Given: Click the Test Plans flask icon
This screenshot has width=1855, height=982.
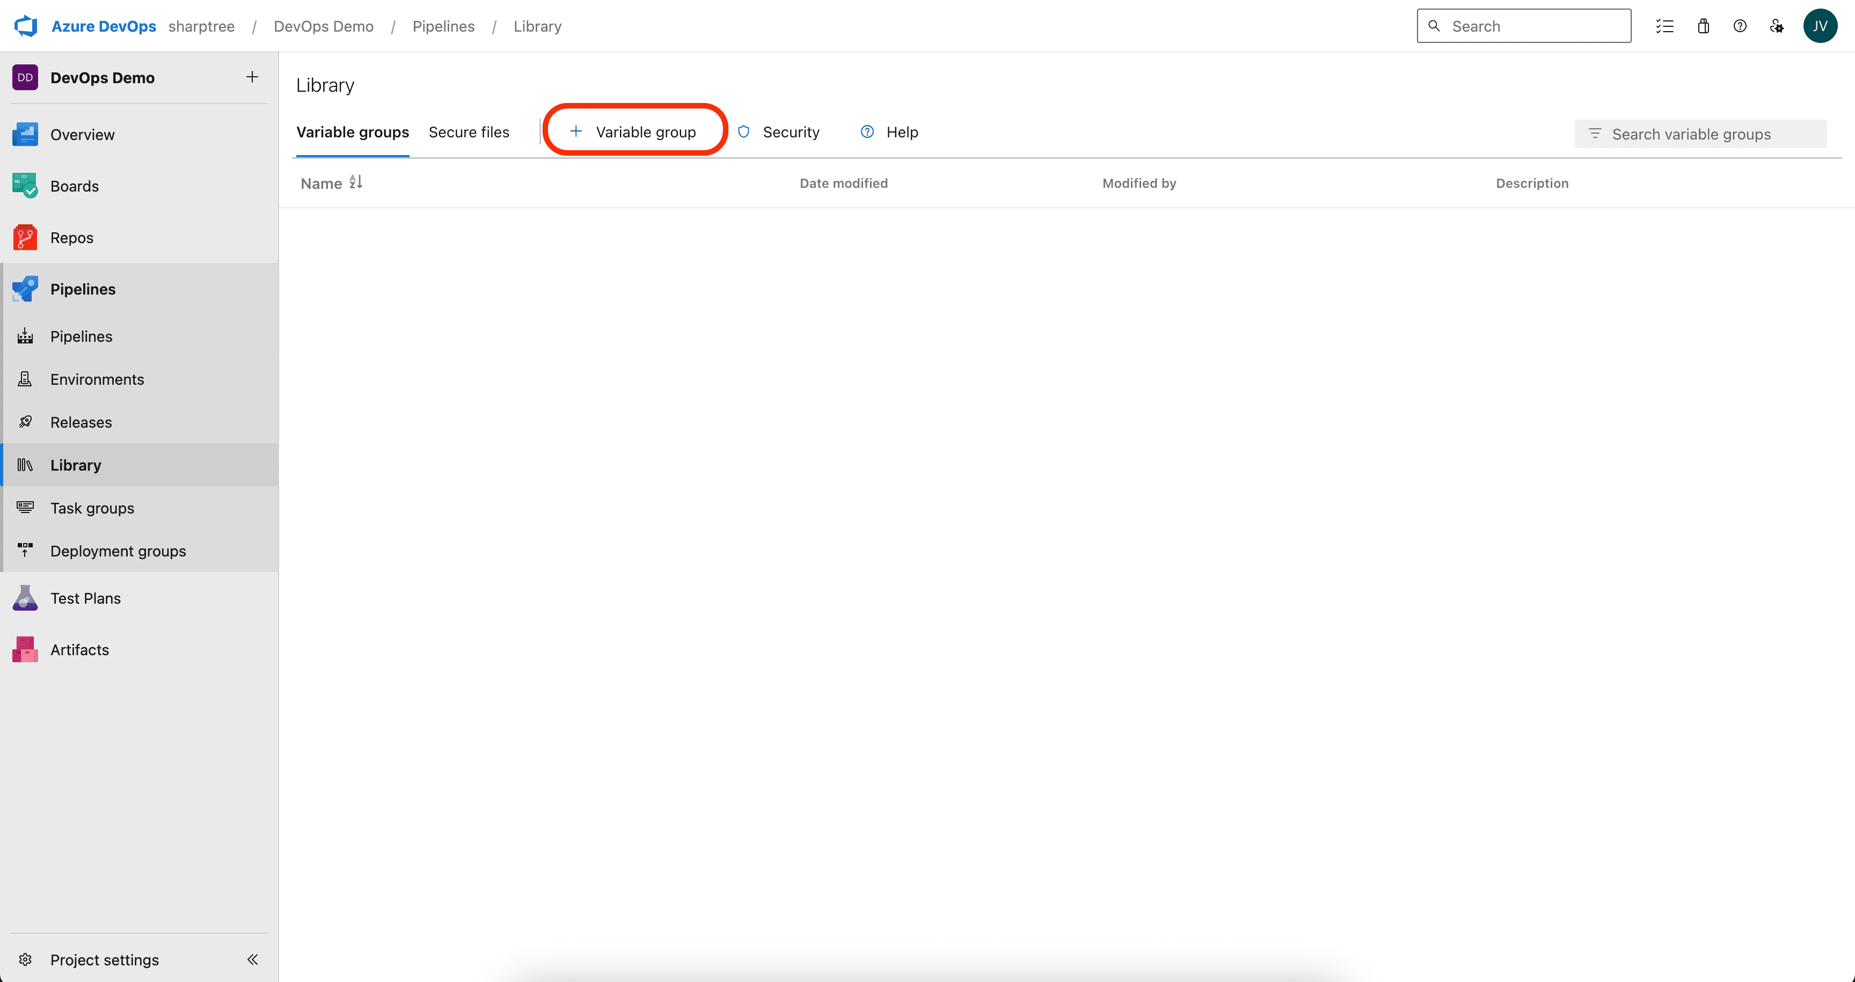Looking at the screenshot, I should 25,598.
